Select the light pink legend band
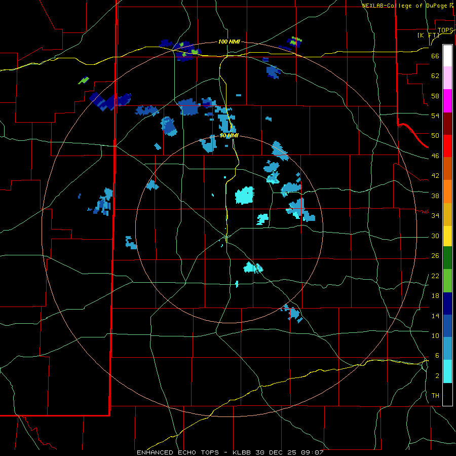The image size is (456, 456). [x=447, y=78]
